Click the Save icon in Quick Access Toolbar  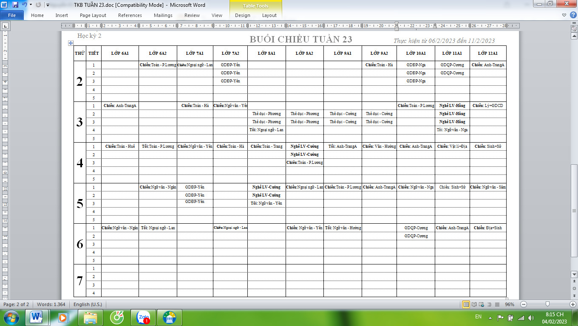(15, 5)
